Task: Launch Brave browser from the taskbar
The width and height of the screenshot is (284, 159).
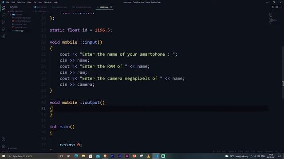Action: (105, 156)
